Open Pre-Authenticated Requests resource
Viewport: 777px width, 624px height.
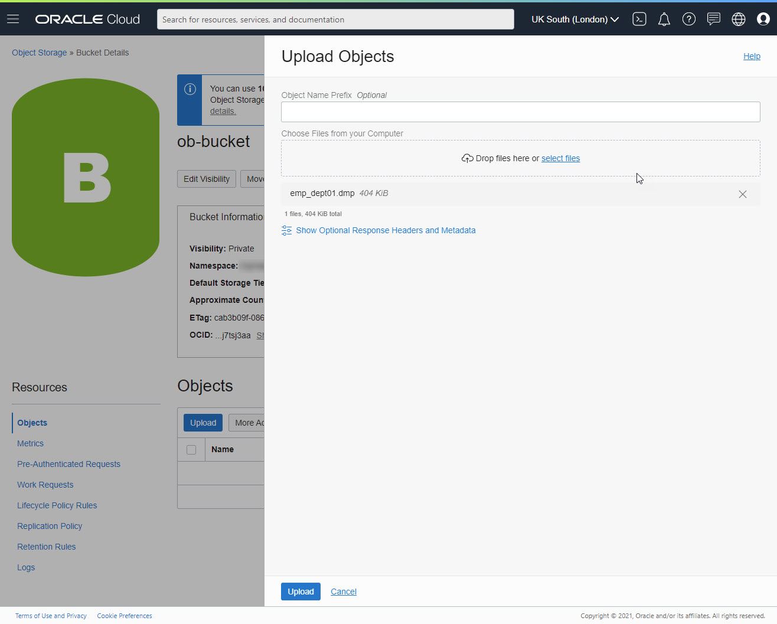pos(68,464)
